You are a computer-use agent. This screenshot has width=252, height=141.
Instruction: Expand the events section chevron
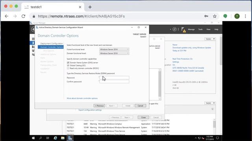point(213,109)
